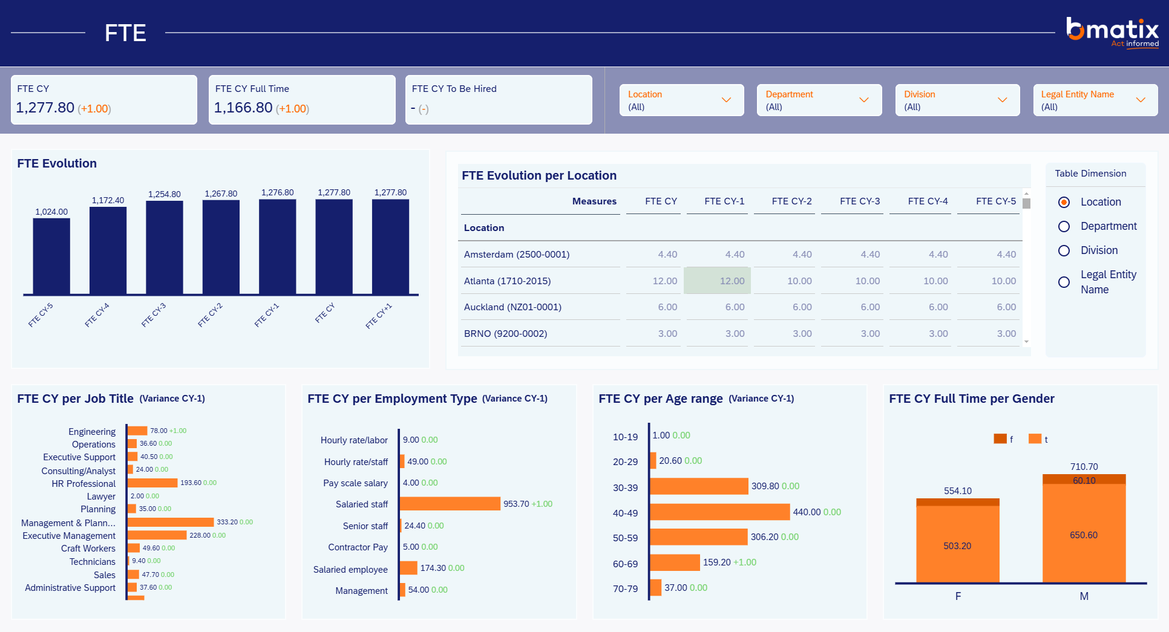Select the Location radio button
Screen dimensions: 1169x632
click(1064, 202)
